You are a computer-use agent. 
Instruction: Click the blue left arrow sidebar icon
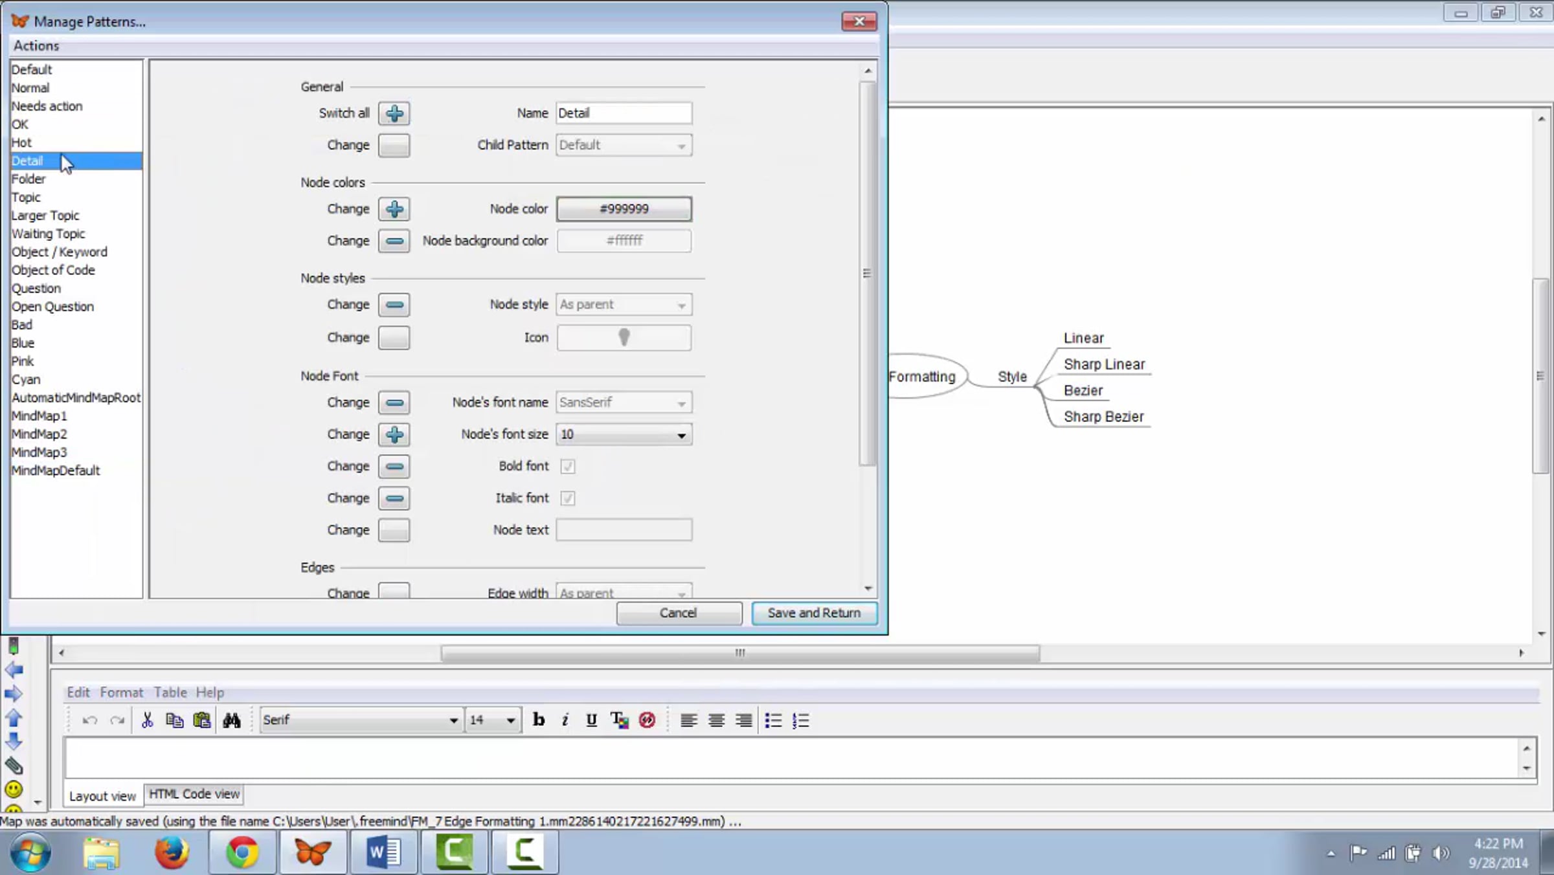(x=14, y=670)
